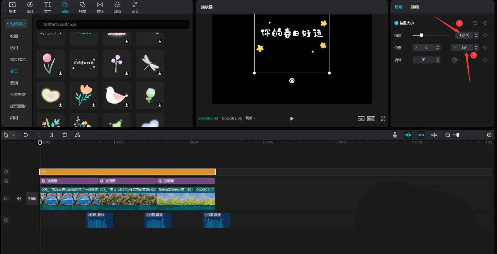
Task: Open the 特效 effects tab
Action: click(82, 7)
